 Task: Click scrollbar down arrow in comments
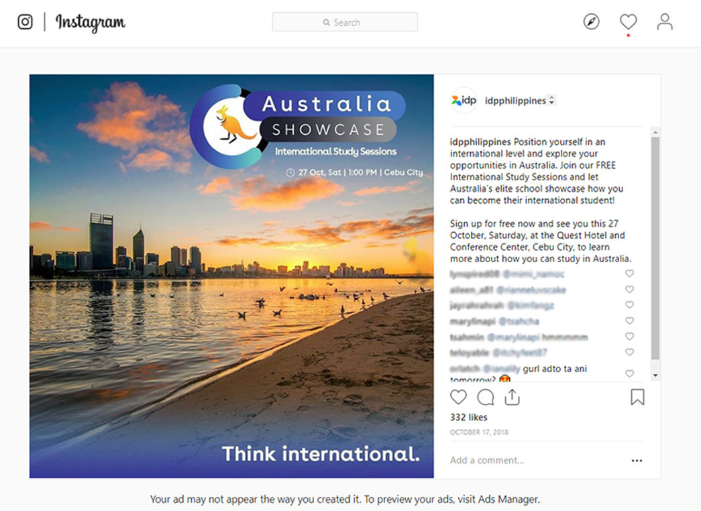click(655, 376)
